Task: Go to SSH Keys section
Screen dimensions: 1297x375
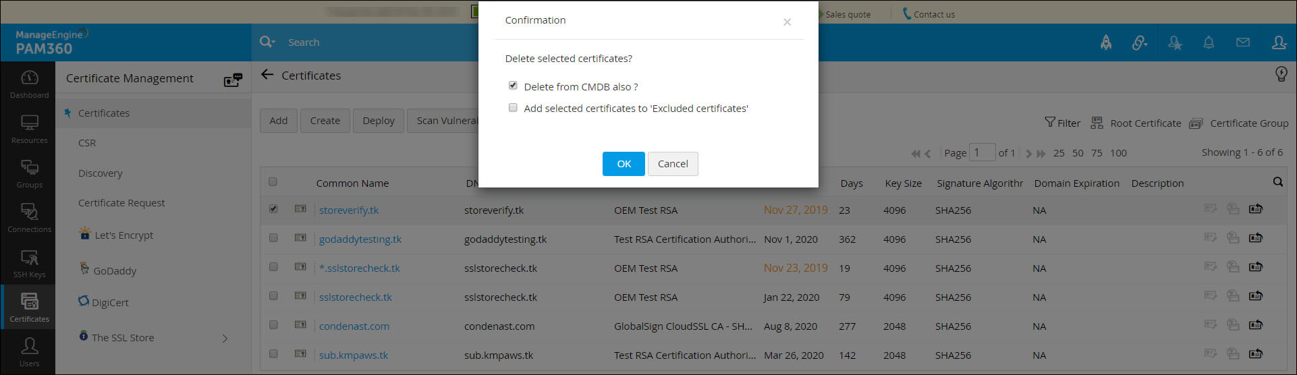Action: [x=30, y=263]
